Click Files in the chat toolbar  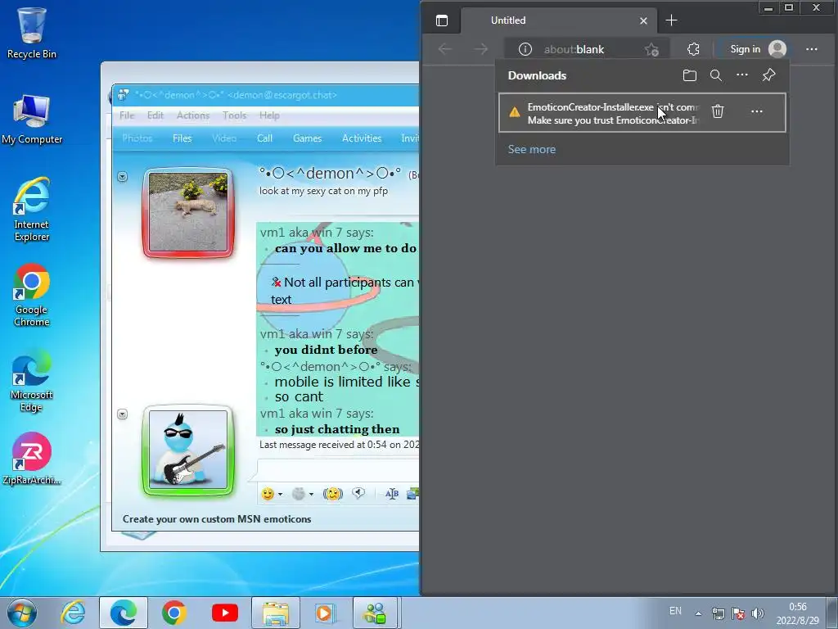tap(182, 138)
